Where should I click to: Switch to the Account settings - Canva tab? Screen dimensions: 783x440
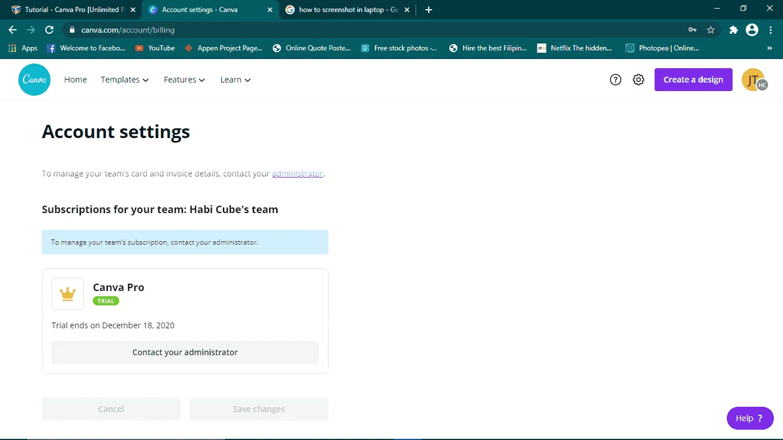coord(210,10)
